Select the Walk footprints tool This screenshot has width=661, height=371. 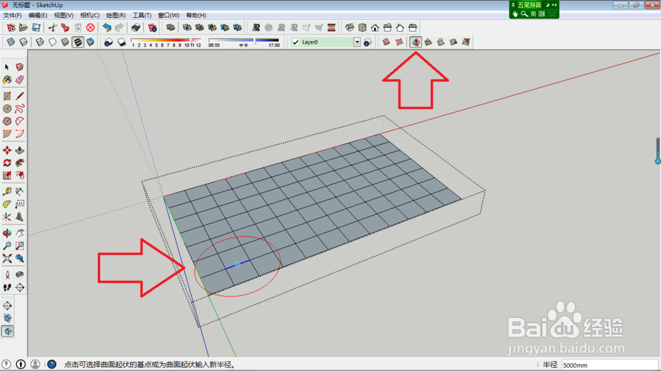[x=7, y=287]
